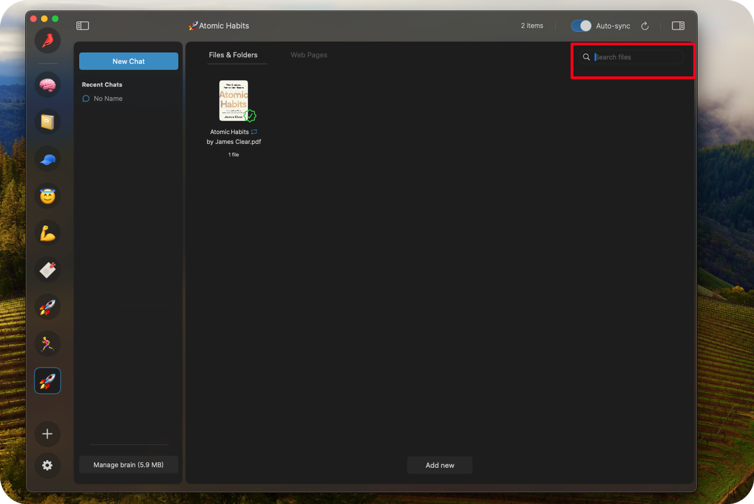This screenshot has width=754, height=504.
Task: Select the flexing arm icon in sidebar
Action: 48,234
